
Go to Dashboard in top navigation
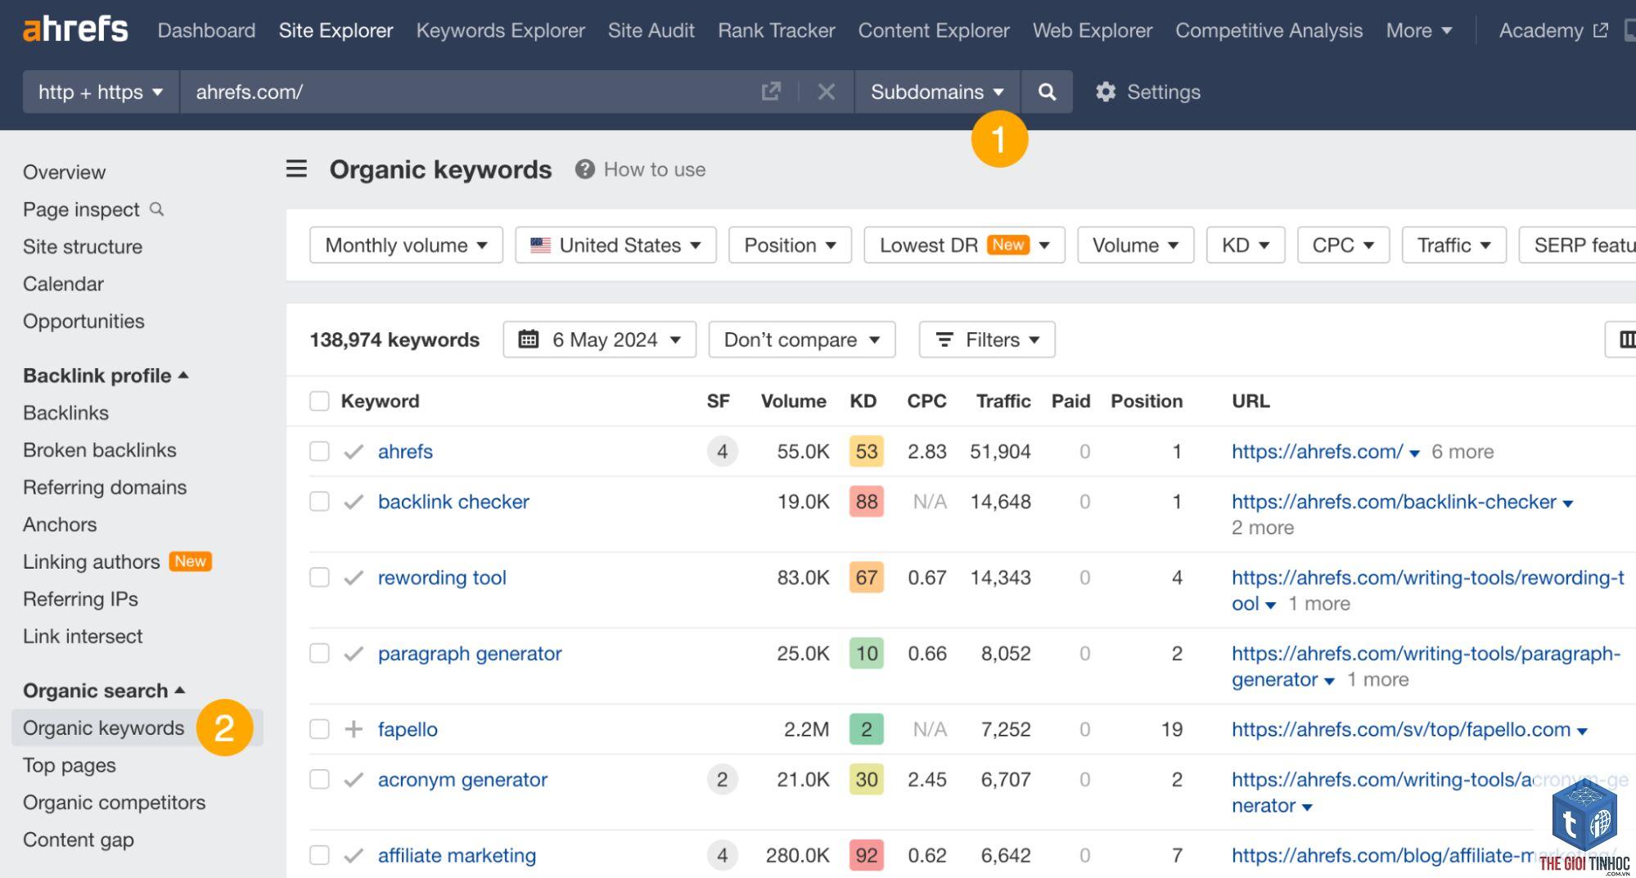[x=206, y=30]
